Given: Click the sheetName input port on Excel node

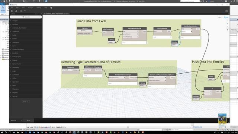Looking at the screenshot, I should coord(131,34).
